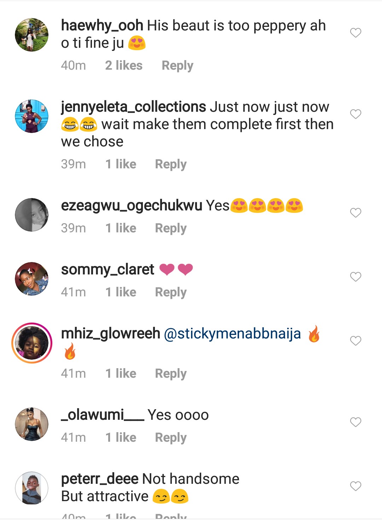
Task: Reply to haewhy_ooh's comment
Action: [x=177, y=66]
